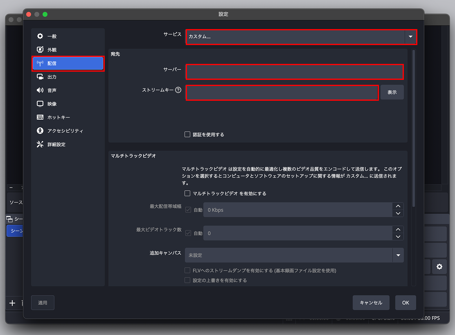
Task: Increase the 最大配信帯域幅 value with up arrow
Action: (398, 206)
